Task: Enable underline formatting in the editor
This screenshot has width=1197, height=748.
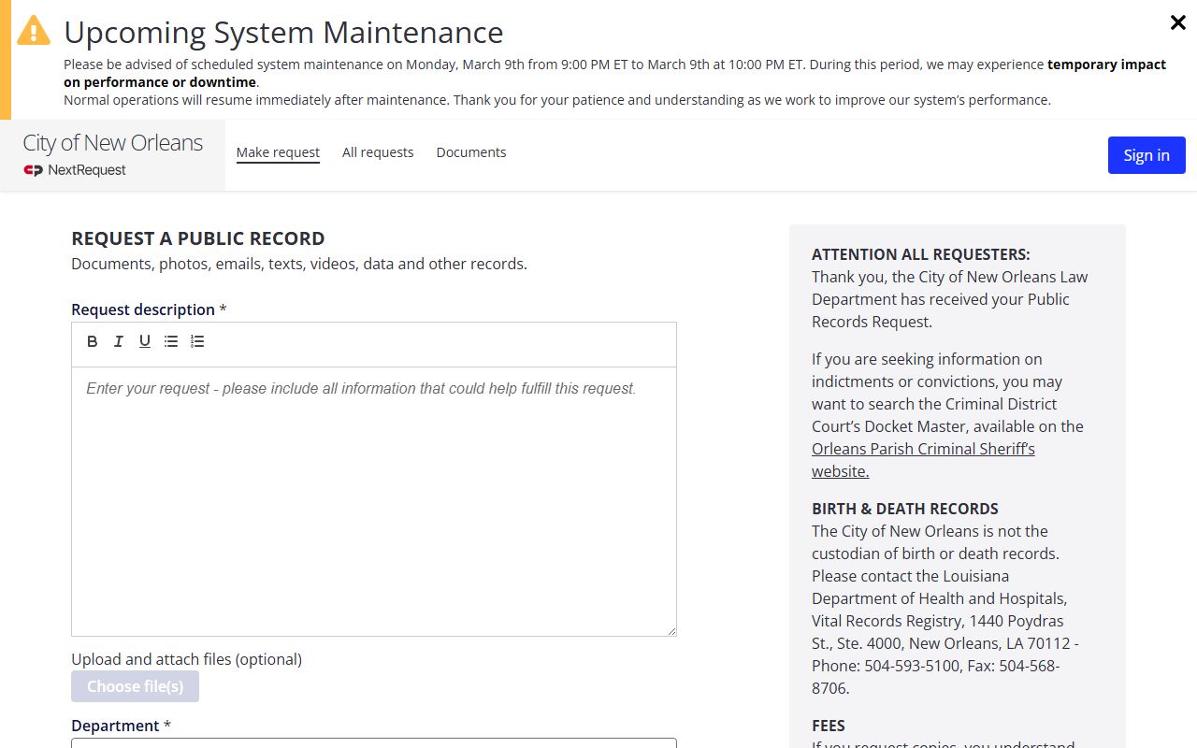Action: point(145,341)
